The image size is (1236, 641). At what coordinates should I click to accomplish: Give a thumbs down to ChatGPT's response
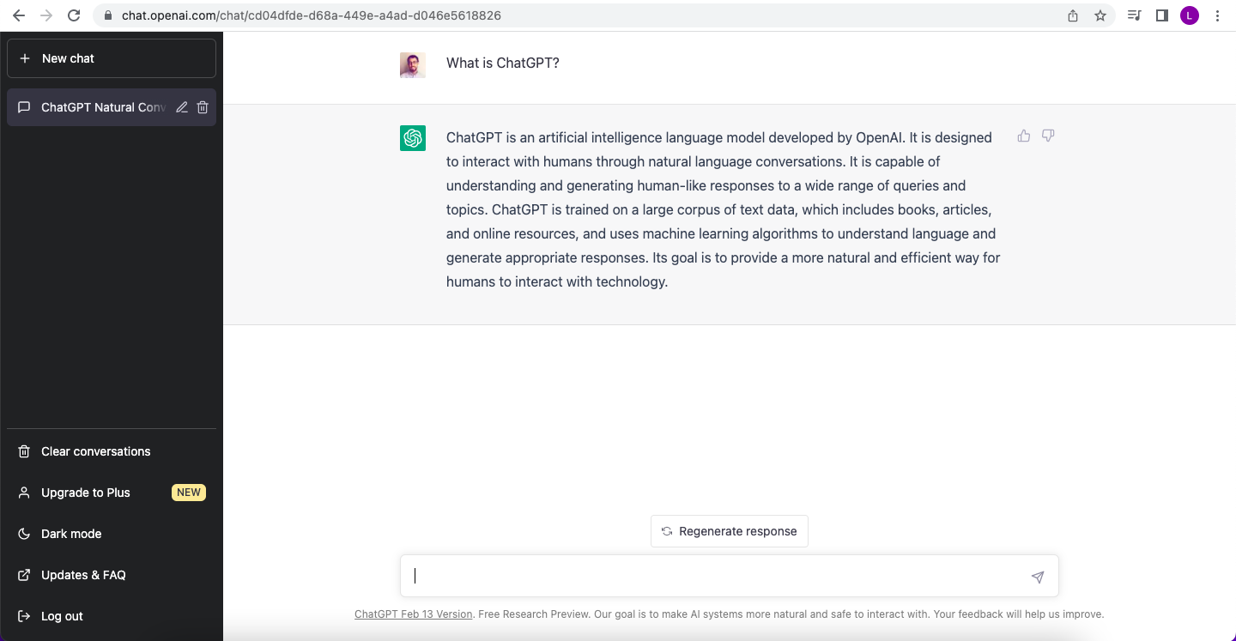(1047, 136)
